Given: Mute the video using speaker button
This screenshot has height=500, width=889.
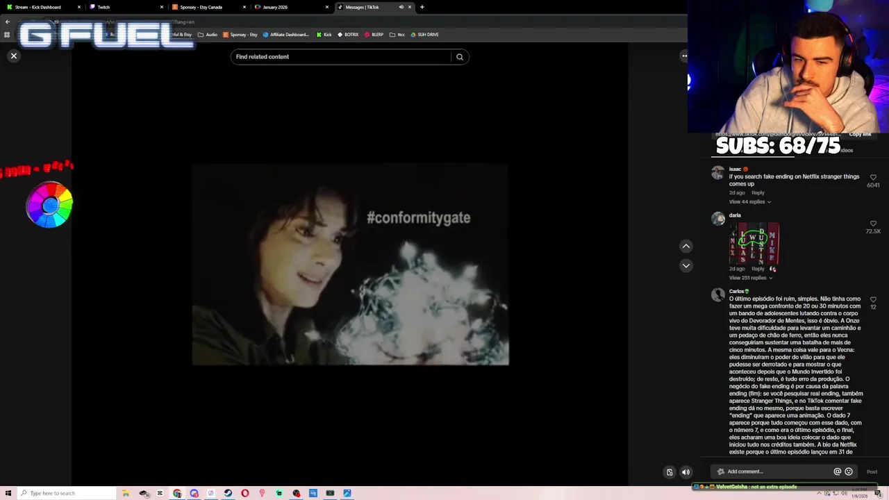Looking at the screenshot, I should pyautogui.click(x=686, y=472).
